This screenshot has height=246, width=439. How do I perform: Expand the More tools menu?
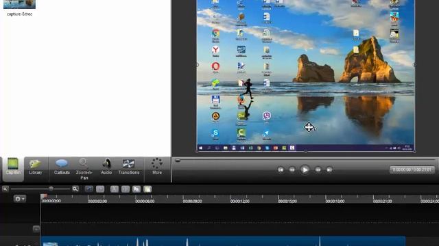(x=157, y=167)
